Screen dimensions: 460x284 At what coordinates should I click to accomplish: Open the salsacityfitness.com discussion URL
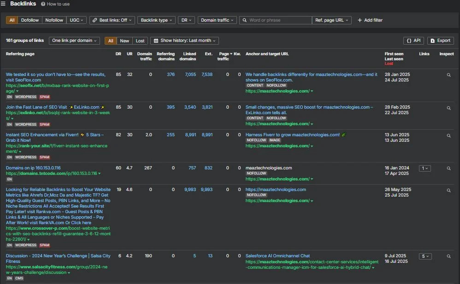57,270
